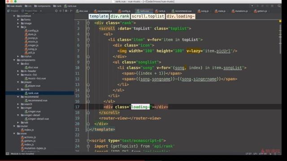Open getters.js in the store folder
Viewport: 287px width, 161px height.
tap(28, 141)
